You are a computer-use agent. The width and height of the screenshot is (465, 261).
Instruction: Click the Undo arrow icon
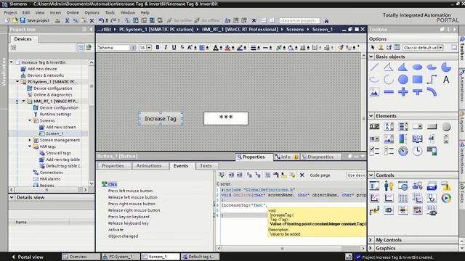tap(102, 20)
